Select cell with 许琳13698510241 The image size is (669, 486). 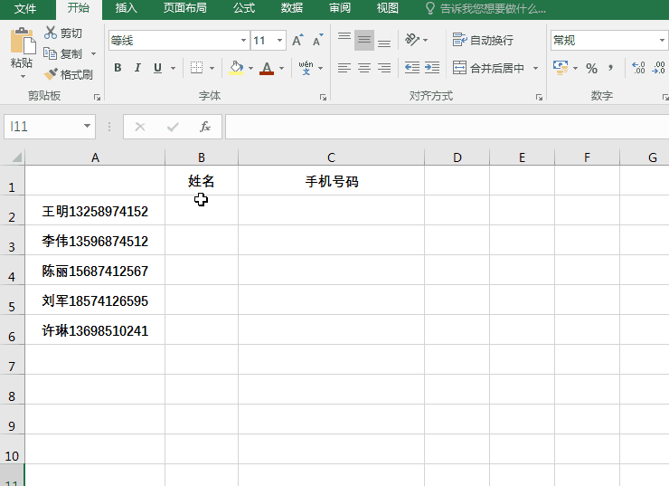click(x=95, y=330)
